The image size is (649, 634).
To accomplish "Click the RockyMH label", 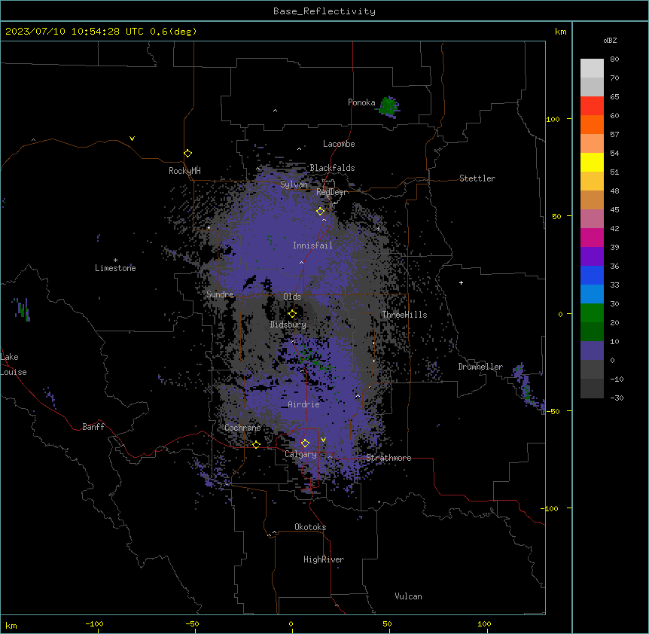I will [184, 171].
